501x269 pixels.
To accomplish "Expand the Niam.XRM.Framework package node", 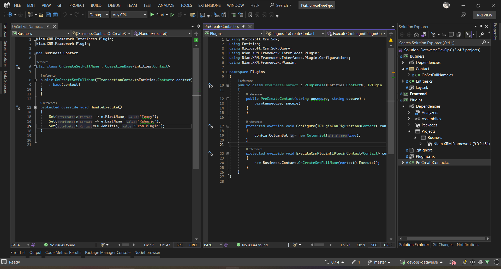I will [421, 144].
